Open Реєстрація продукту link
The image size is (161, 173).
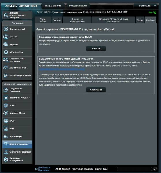[x=83, y=169]
